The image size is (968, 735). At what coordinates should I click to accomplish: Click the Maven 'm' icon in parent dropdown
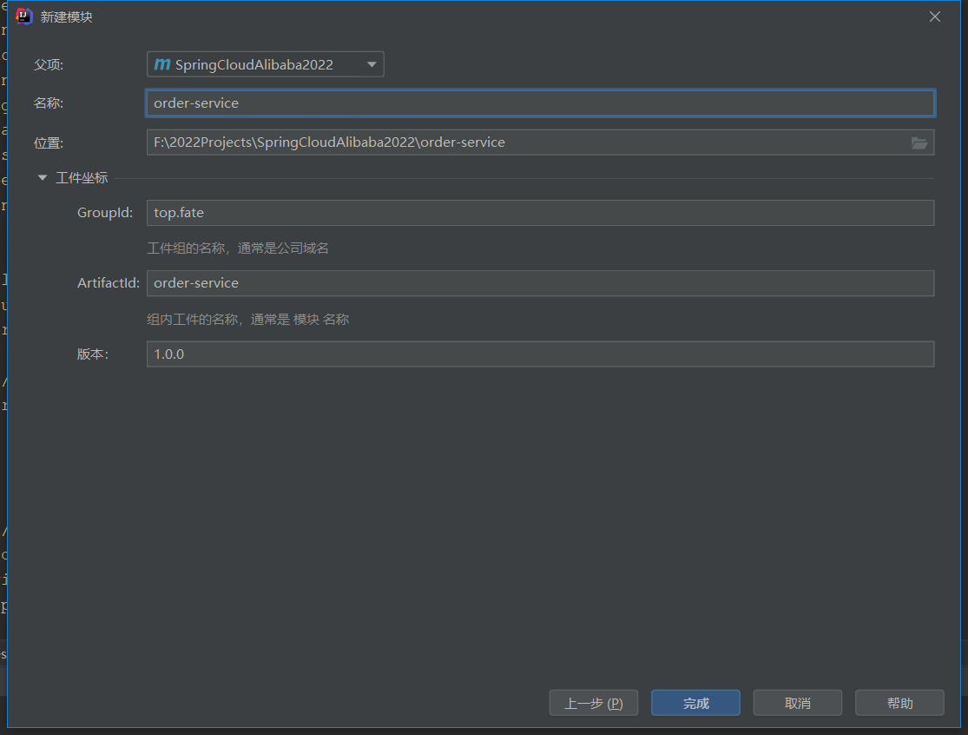coord(161,64)
